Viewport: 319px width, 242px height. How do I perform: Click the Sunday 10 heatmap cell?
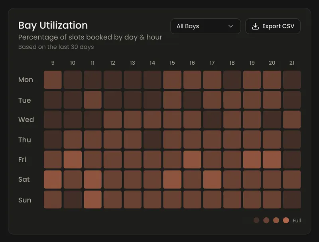(x=73, y=199)
